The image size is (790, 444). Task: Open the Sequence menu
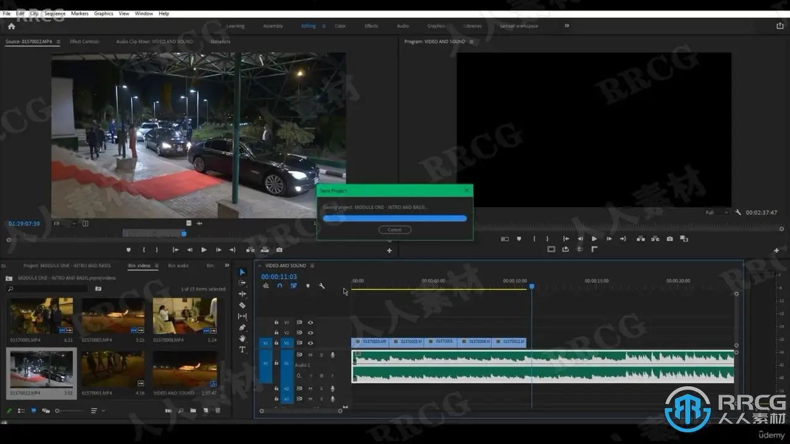pyautogui.click(x=54, y=13)
